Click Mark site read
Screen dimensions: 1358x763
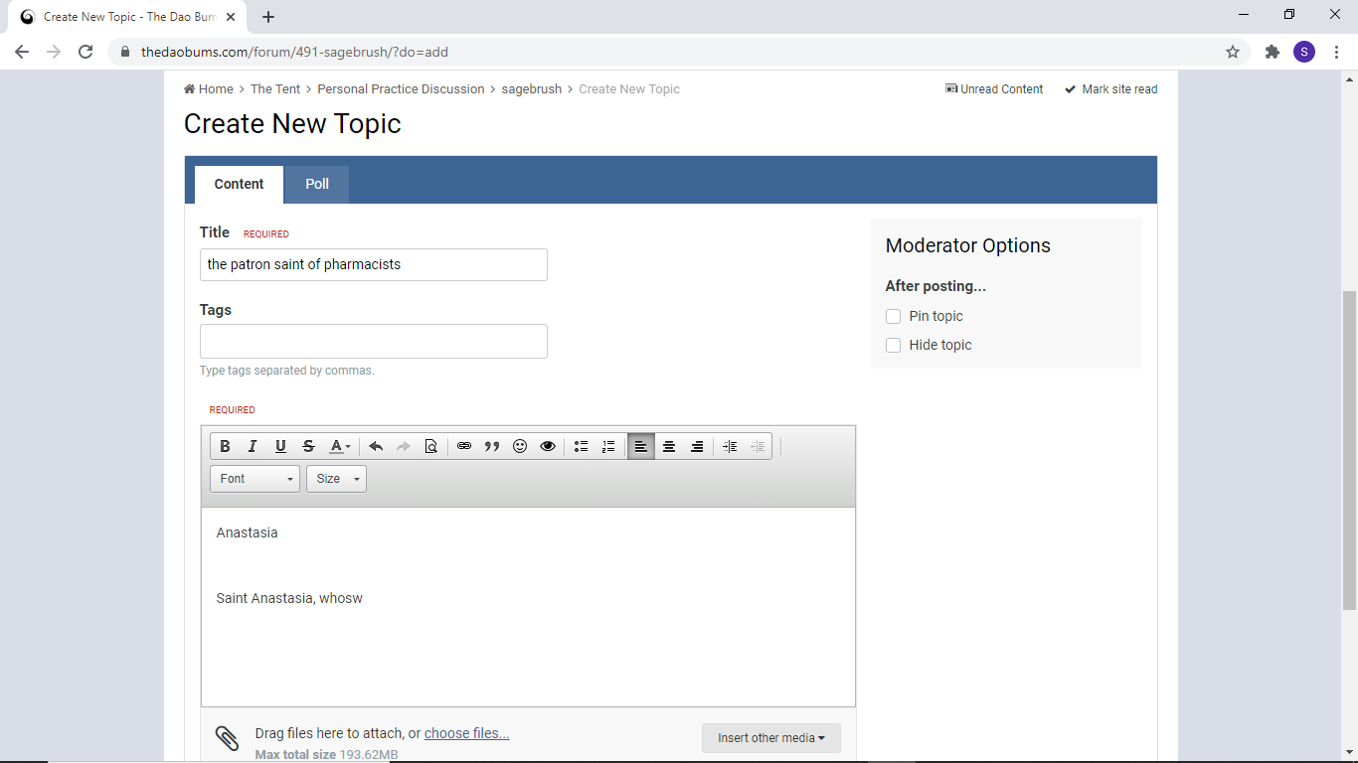(x=1110, y=88)
